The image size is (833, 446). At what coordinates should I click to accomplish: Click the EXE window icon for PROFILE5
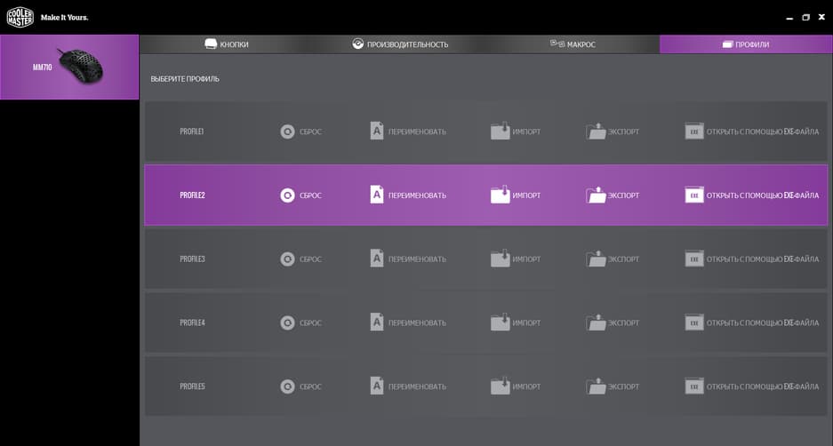pos(694,386)
